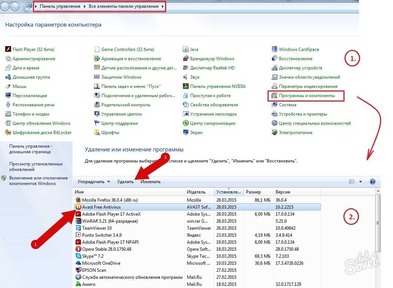Open the view options dropdown arrow

(x=360, y=182)
